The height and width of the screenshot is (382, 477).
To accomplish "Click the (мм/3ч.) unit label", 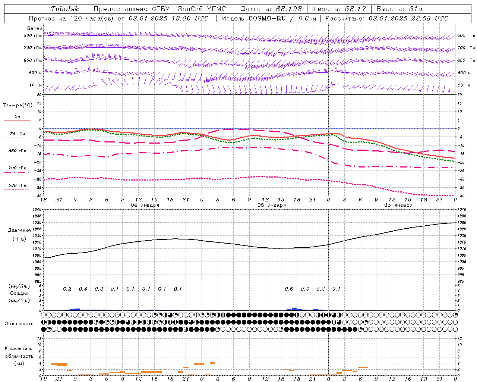I will tap(19, 286).
